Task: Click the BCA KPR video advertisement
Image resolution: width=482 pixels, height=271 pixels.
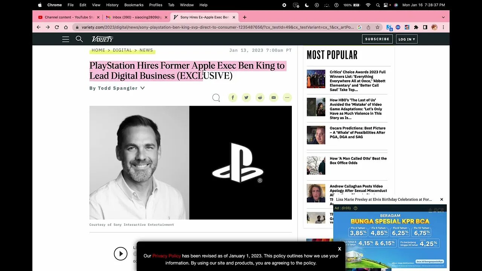Action: pos(390,236)
